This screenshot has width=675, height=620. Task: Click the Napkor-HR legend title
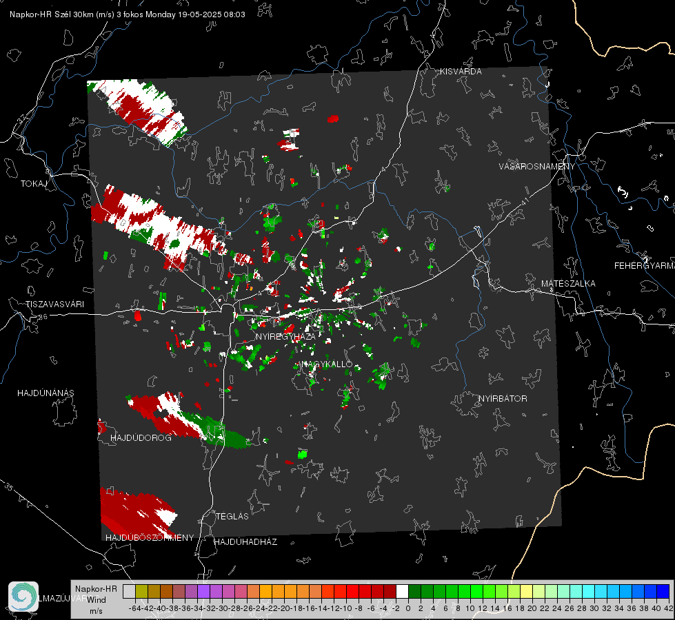pos(96,589)
